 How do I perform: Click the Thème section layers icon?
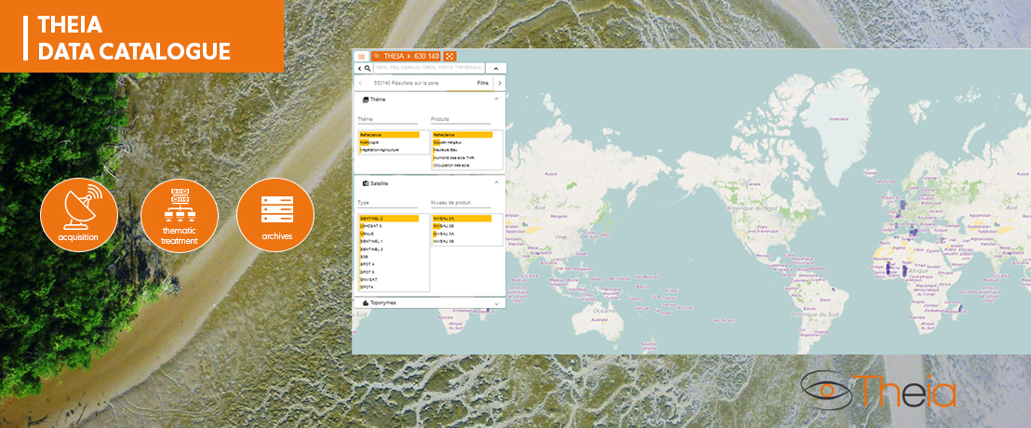pos(366,100)
